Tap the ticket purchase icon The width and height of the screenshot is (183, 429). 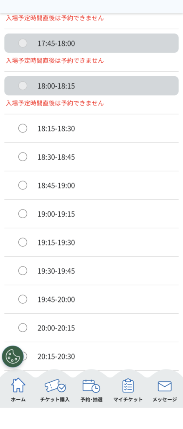pyautogui.click(x=55, y=386)
